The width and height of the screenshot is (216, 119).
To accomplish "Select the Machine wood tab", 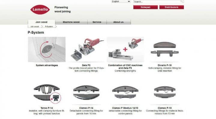I will (x=71, y=22).
